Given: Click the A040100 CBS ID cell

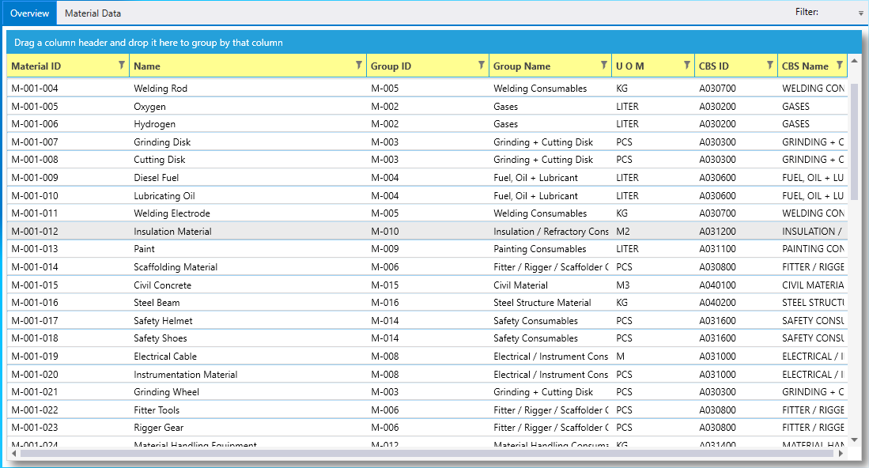Looking at the screenshot, I should (736, 285).
